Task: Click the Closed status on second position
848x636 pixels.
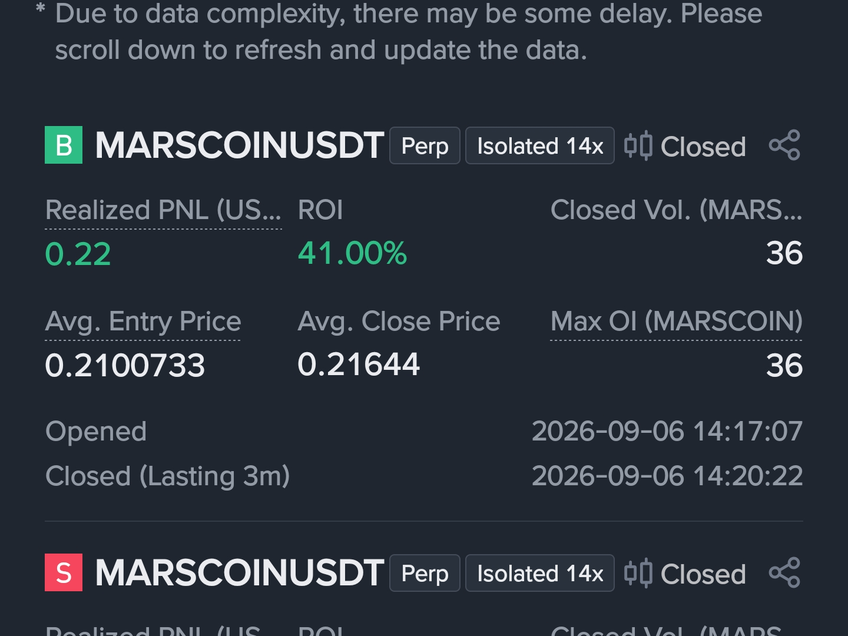Action: coord(703,574)
